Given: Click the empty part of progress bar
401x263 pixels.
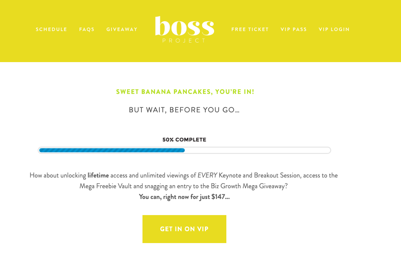Looking at the screenshot, I should click(257, 150).
